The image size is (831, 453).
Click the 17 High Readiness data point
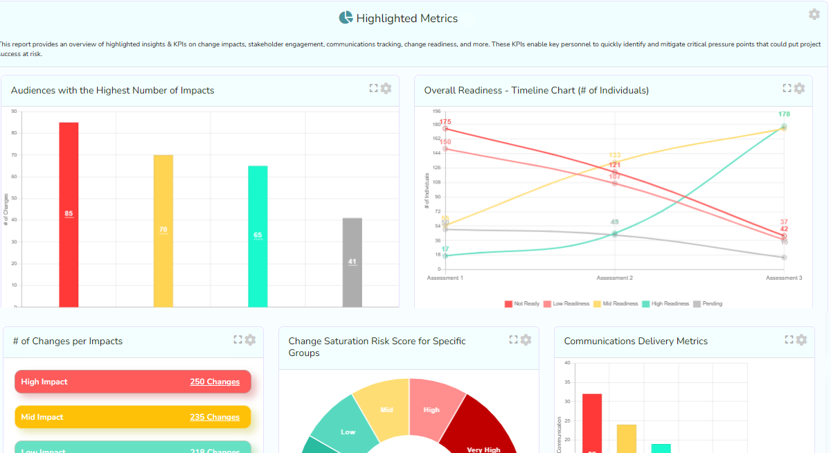coord(445,256)
